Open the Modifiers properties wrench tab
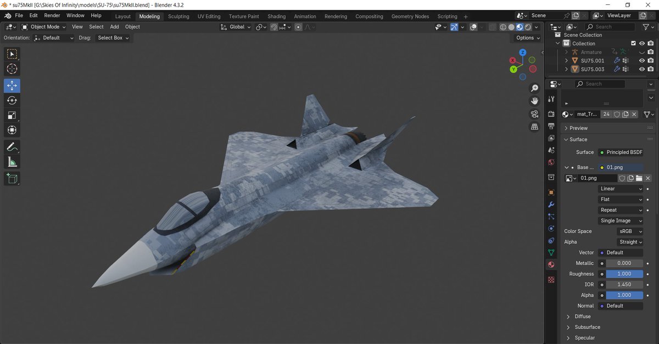The width and height of the screenshot is (659, 344). pyautogui.click(x=551, y=204)
